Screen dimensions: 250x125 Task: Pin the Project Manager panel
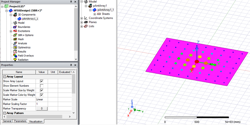71,2
